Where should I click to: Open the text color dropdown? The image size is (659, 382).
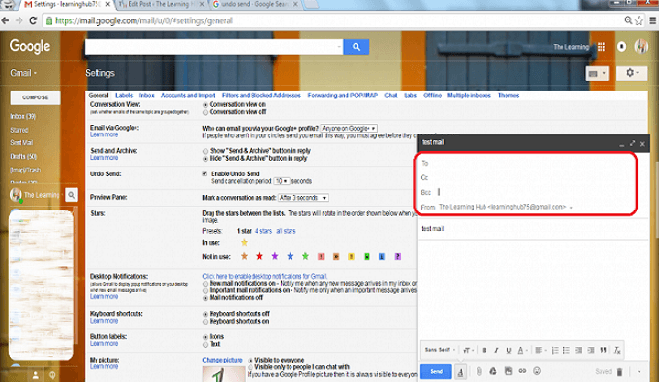point(522,350)
